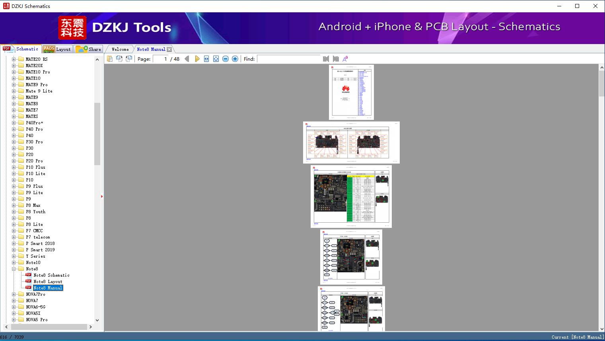This screenshot has width=605, height=341.
Task: Open Note8 Schematic PDF
Action: pyautogui.click(x=51, y=275)
